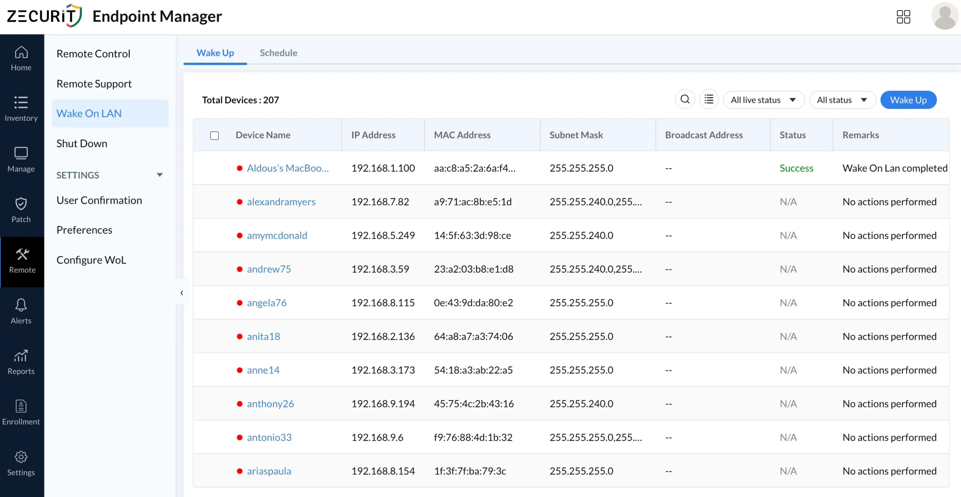Image resolution: width=961 pixels, height=497 pixels.
Task: Open Preferences settings item
Action: (84, 230)
